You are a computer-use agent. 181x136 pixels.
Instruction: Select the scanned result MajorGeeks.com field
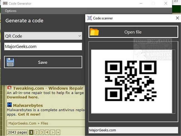(x=133, y=130)
